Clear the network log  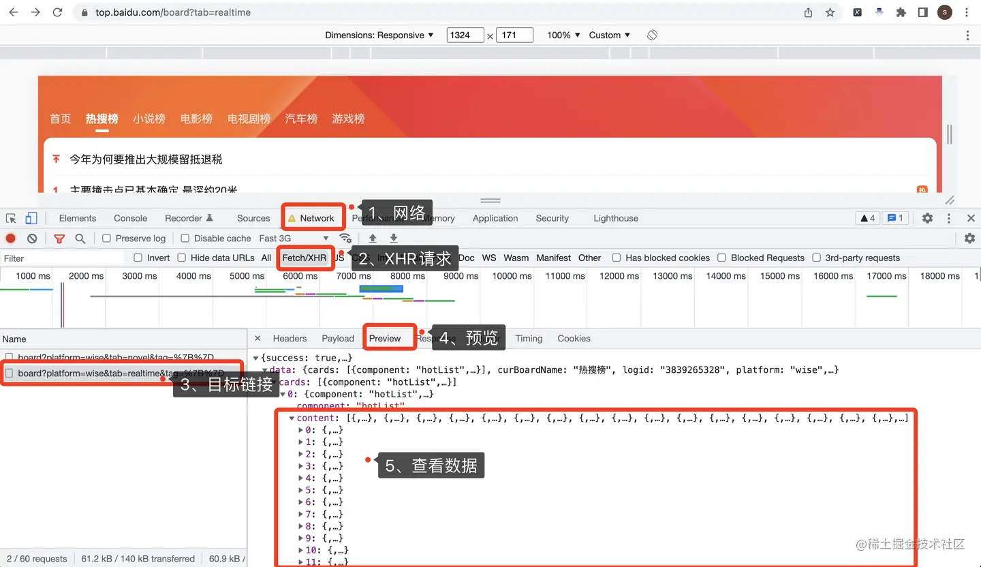coord(32,238)
